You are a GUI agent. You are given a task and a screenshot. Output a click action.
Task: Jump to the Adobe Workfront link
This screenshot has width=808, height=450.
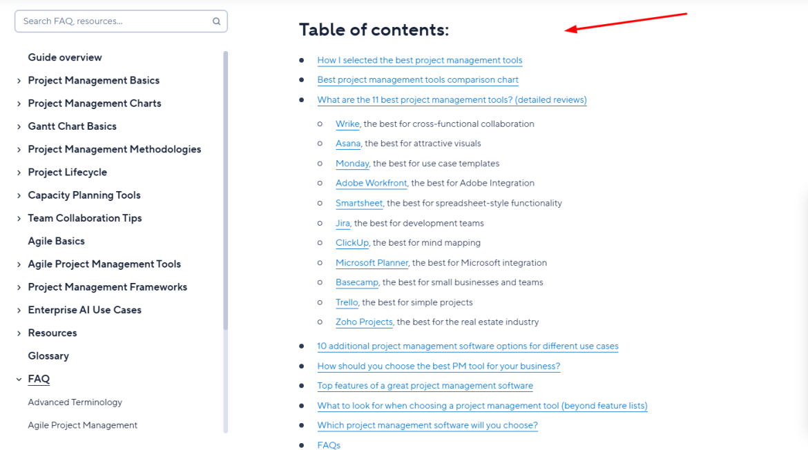pos(371,184)
